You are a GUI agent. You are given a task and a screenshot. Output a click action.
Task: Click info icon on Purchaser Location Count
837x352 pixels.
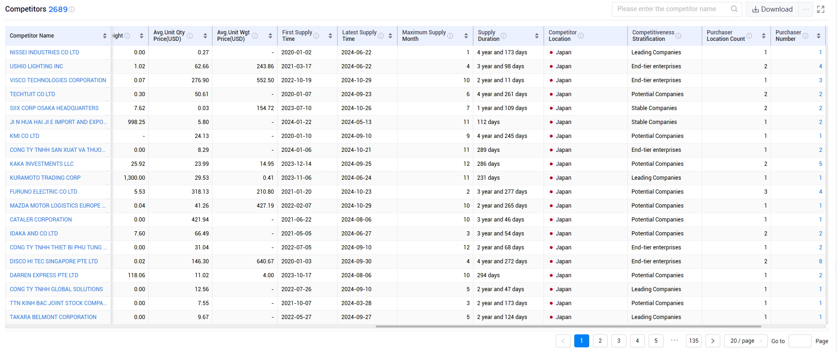(x=749, y=36)
